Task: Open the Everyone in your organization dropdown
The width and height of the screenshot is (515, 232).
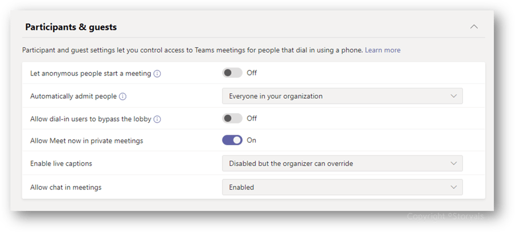Action: (342, 96)
